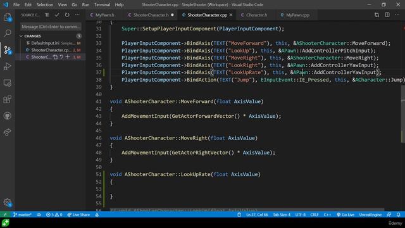Open the Terminal menu
405x228 pixels.
tap(102, 4)
